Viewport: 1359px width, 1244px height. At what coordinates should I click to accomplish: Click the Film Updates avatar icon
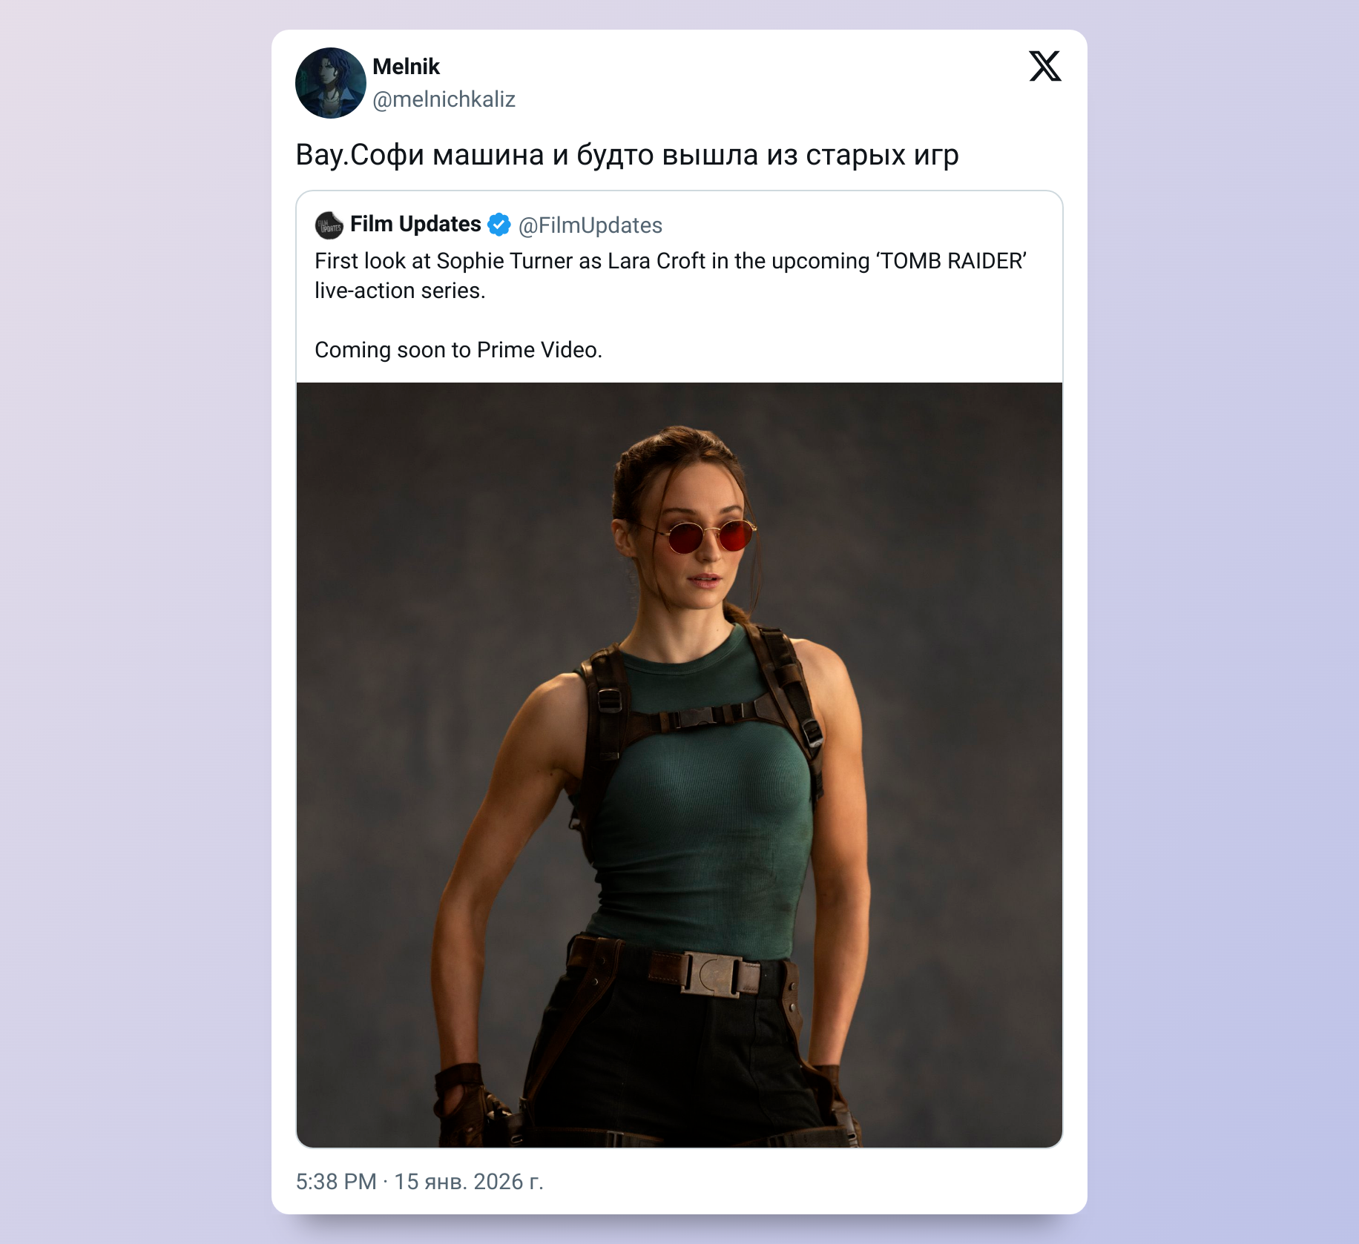[x=329, y=225]
